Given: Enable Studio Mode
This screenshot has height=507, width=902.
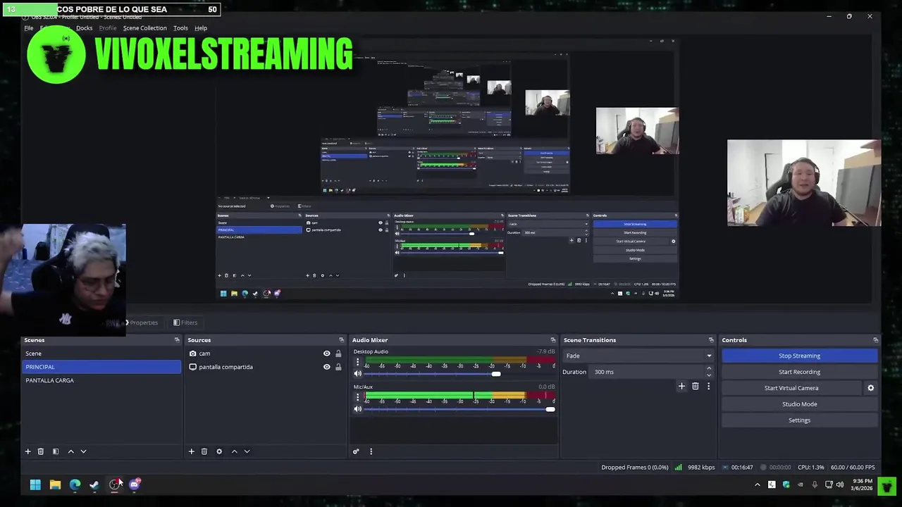Looking at the screenshot, I should 799,404.
